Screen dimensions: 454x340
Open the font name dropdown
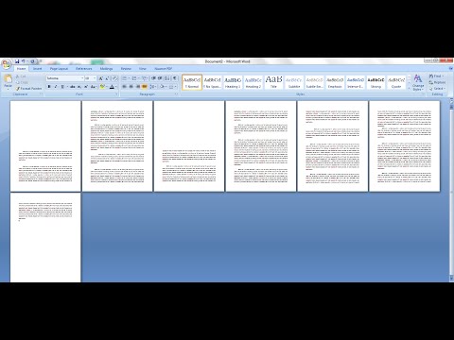pyautogui.click(x=82, y=78)
